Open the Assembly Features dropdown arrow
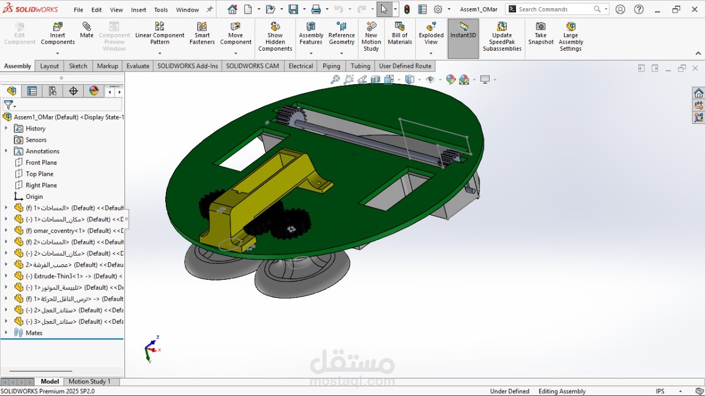705x396 pixels. [311, 53]
